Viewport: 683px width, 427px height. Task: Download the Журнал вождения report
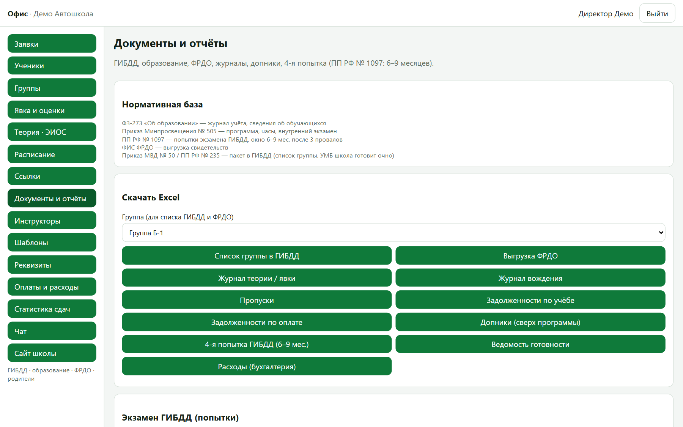coord(530,278)
